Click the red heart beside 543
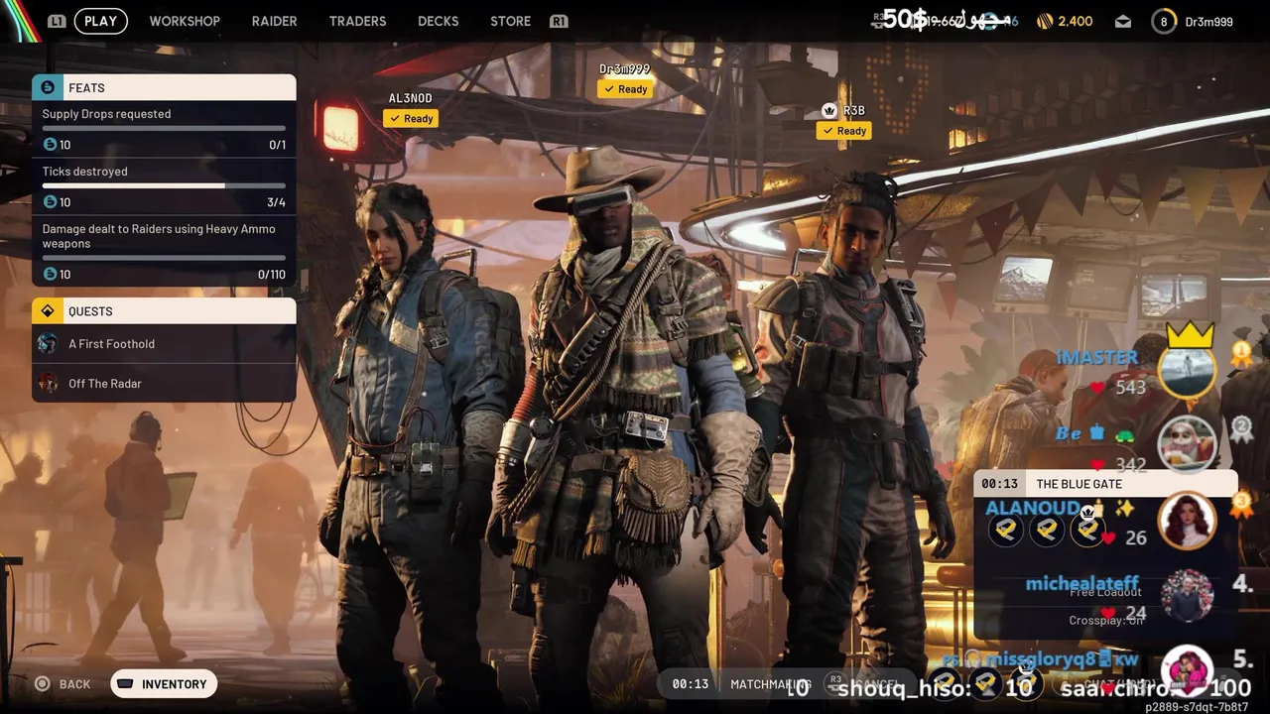1270x714 pixels. [x=1097, y=388]
